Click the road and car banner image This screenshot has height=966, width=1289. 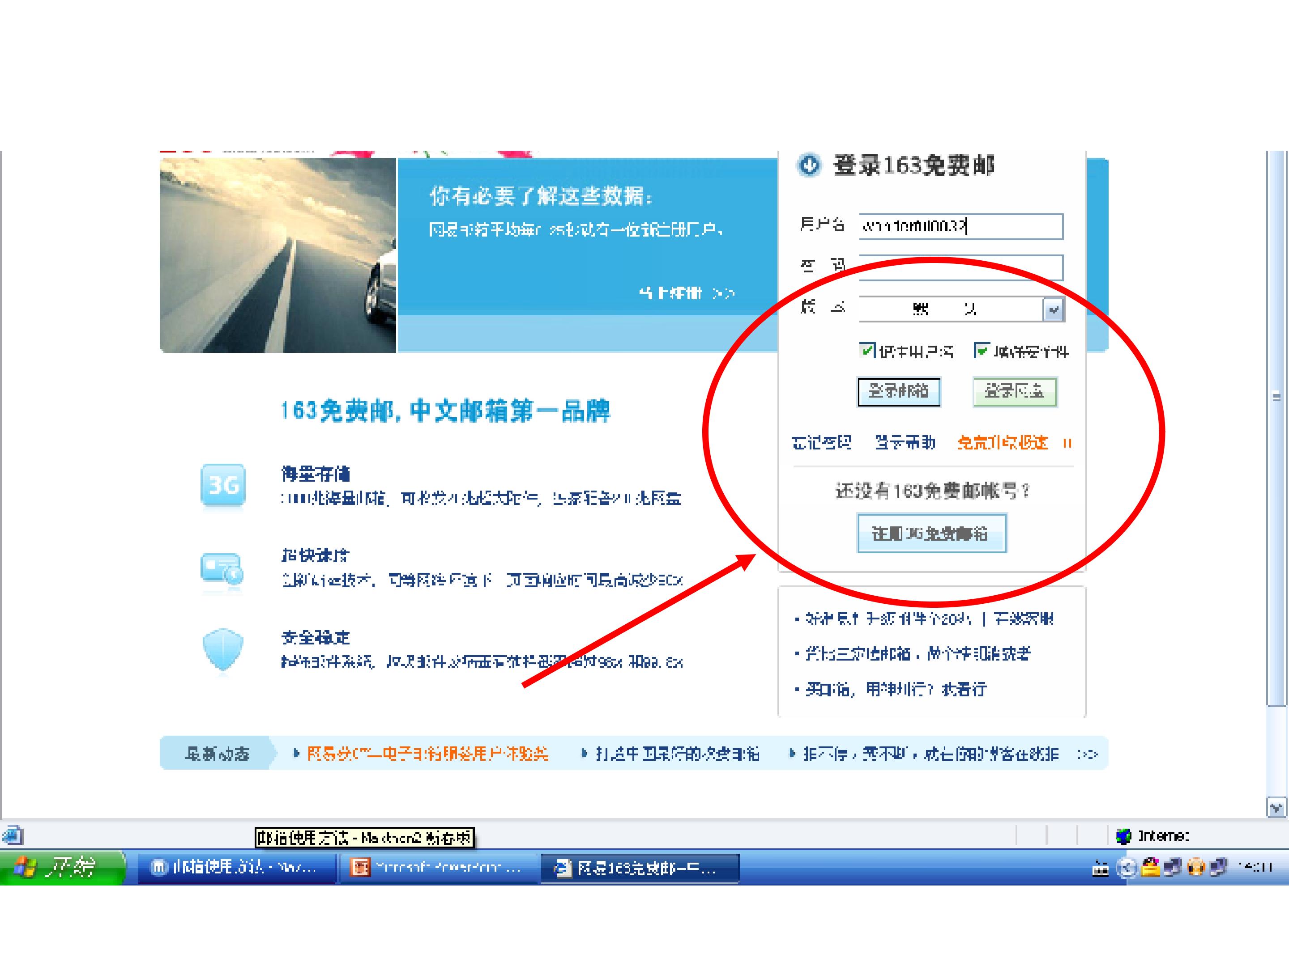pyautogui.click(x=278, y=255)
